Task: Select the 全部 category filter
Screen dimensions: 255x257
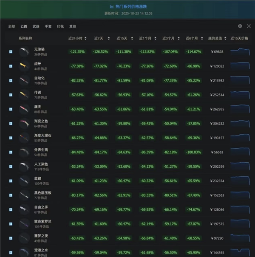Action: click(x=11, y=26)
